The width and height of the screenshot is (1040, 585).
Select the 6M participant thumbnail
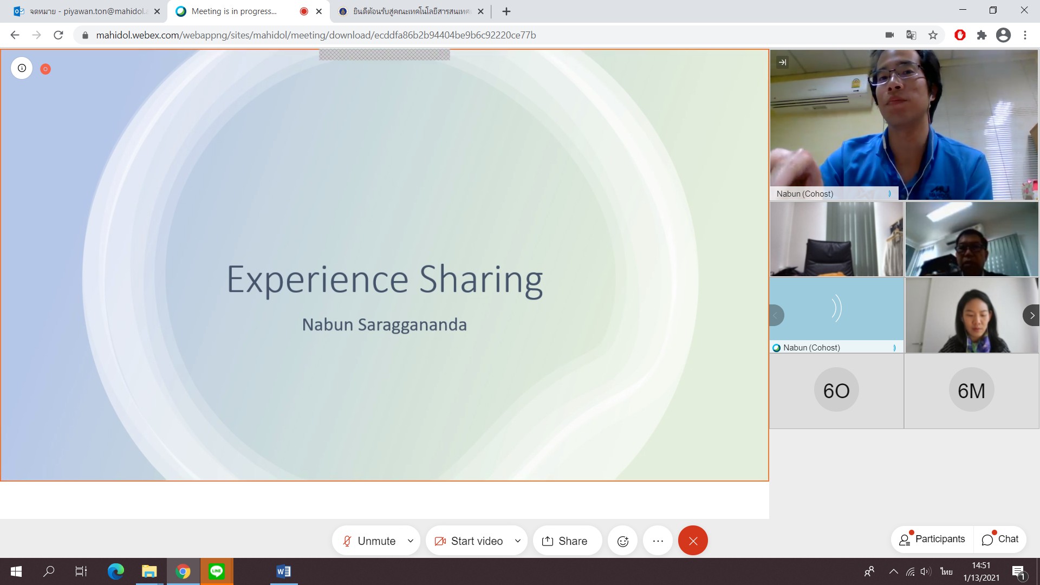(x=971, y=391)
